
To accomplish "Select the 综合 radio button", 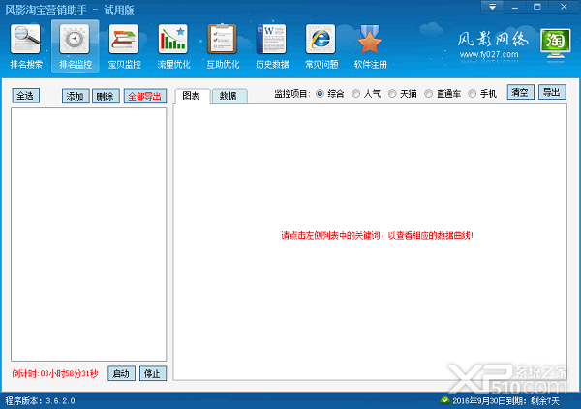I will (x=320, y=94).
